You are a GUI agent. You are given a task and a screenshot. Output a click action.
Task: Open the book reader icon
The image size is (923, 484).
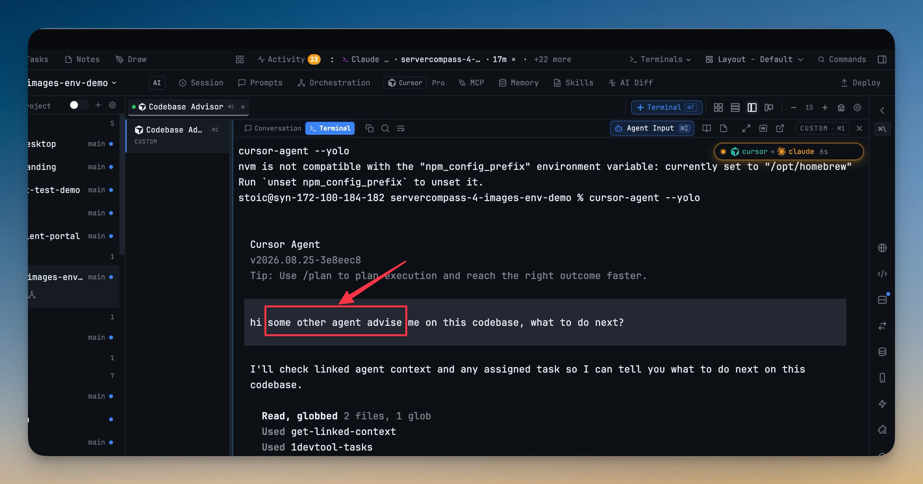[x=706, y=128]
